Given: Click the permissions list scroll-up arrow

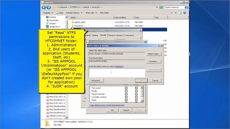Looking at the screenshot, I should click(142, 87).
